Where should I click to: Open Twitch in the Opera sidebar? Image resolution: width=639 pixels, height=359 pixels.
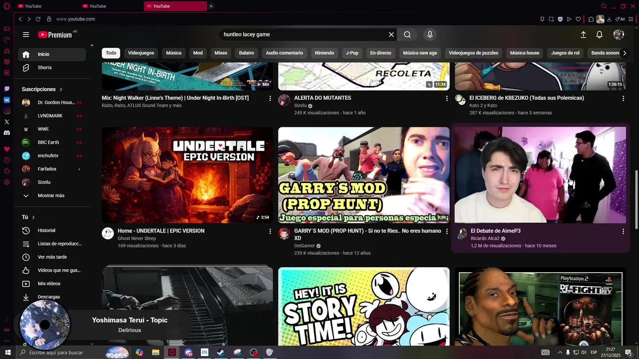click(x=6, y=89)
